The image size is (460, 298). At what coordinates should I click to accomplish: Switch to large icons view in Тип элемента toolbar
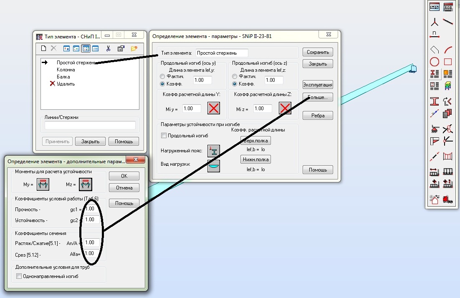click(67, 49)
